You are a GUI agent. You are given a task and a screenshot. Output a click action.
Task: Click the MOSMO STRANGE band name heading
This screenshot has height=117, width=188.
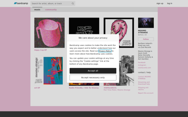point(143,32)
